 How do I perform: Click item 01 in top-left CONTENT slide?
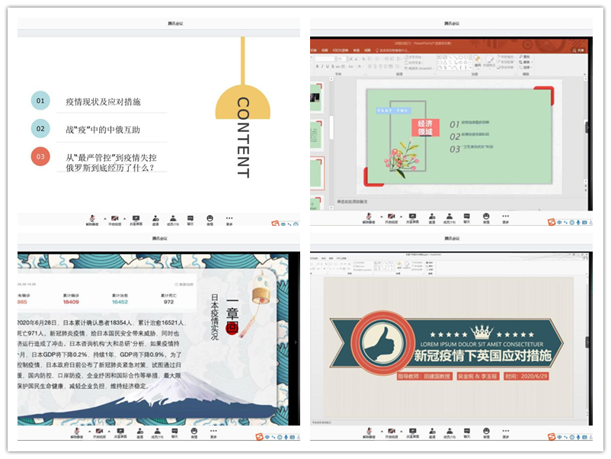coord(40,101)
